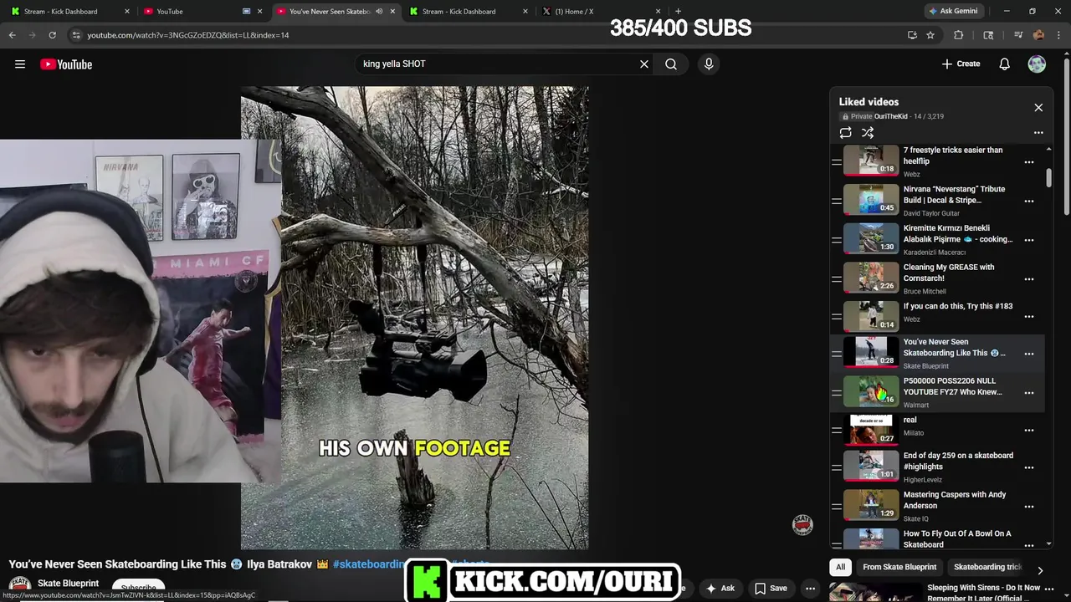
Task: Open the account avatar menu
Action: (1037, 64)
